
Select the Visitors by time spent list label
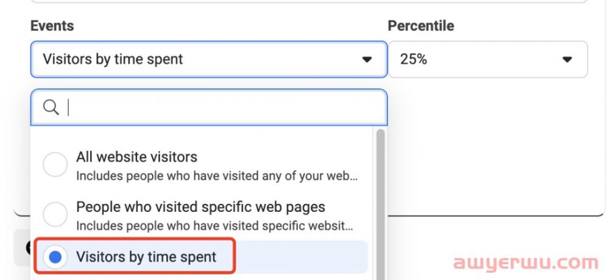[146, 257]
